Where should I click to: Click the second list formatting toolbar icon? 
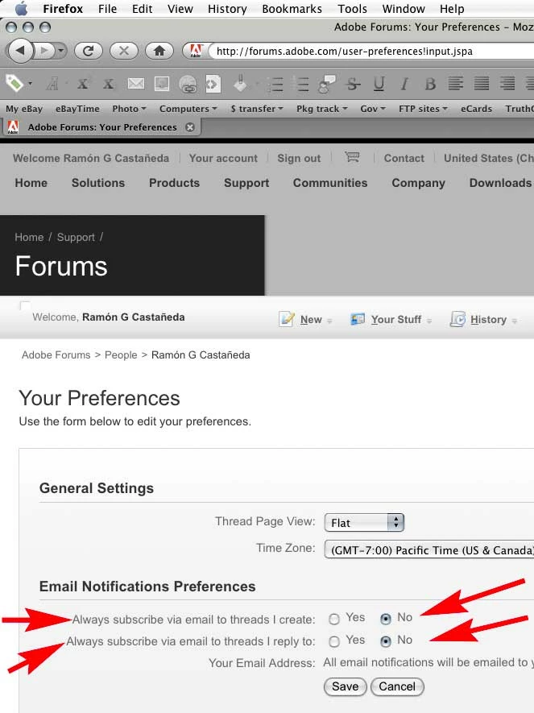[x=301, y=84]
